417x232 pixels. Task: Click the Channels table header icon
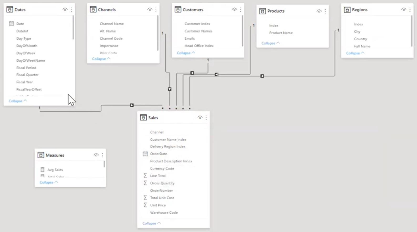coord(93,10)
